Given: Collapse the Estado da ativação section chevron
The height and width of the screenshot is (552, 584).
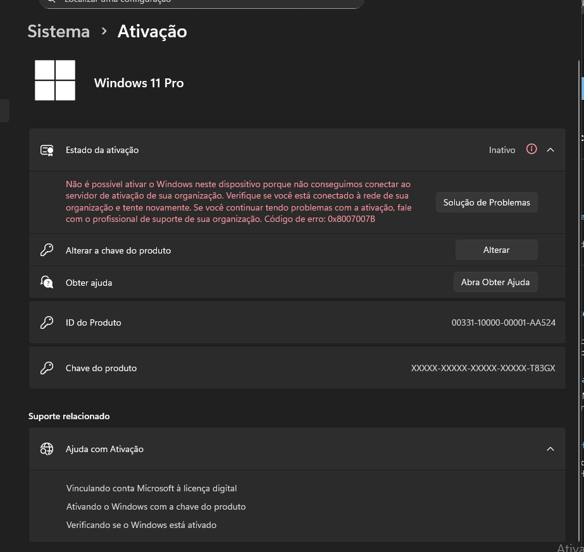Looking at the screenshot, I should click(550, 150).
